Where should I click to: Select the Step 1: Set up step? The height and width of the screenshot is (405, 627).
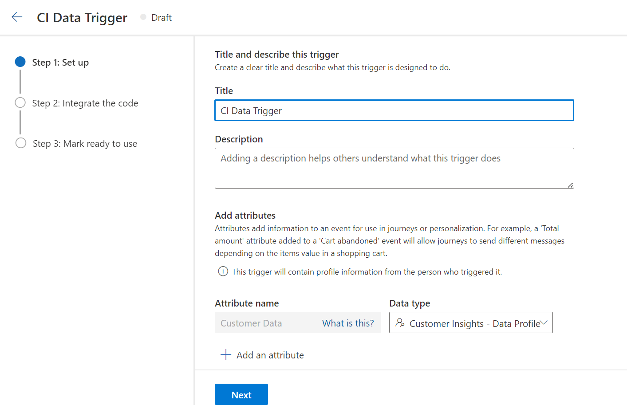point(61,62)
